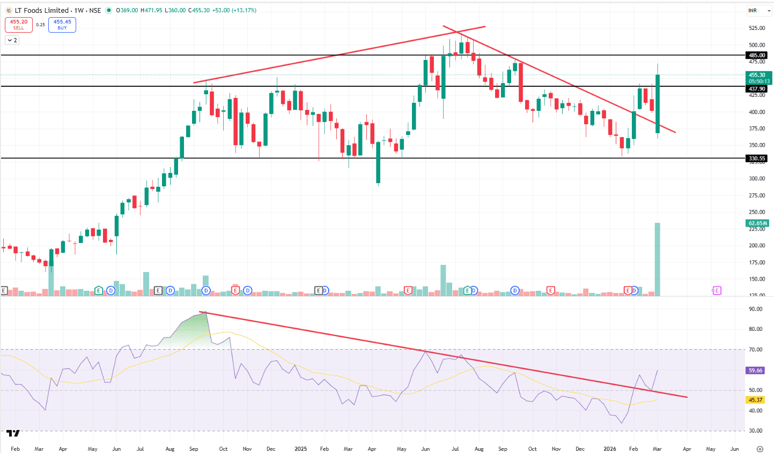Open the INR currency dropdown
774x453 pixels.
coord(759,11)
